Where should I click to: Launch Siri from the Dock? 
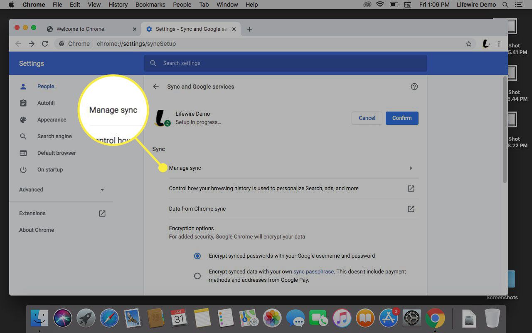63,319
